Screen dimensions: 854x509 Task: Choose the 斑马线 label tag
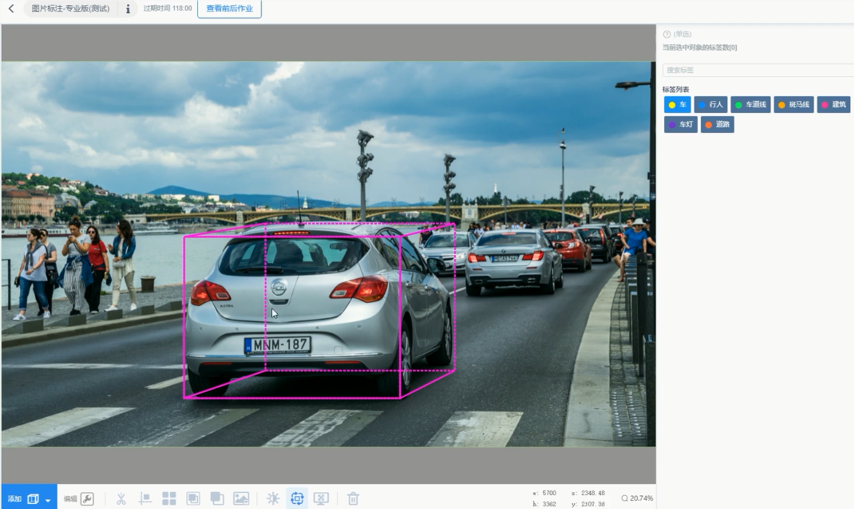(x=793, y=105)
